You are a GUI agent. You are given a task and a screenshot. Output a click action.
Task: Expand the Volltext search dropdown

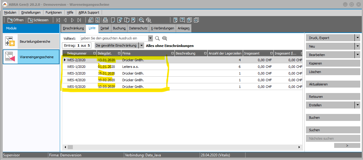tap(151, 38)
